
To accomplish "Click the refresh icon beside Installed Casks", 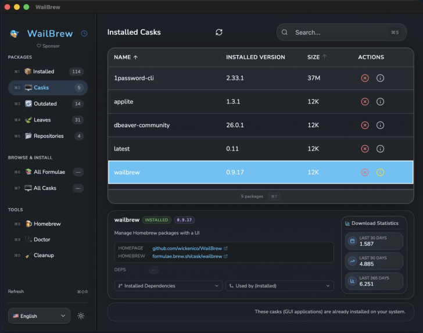I will point(219,33).
